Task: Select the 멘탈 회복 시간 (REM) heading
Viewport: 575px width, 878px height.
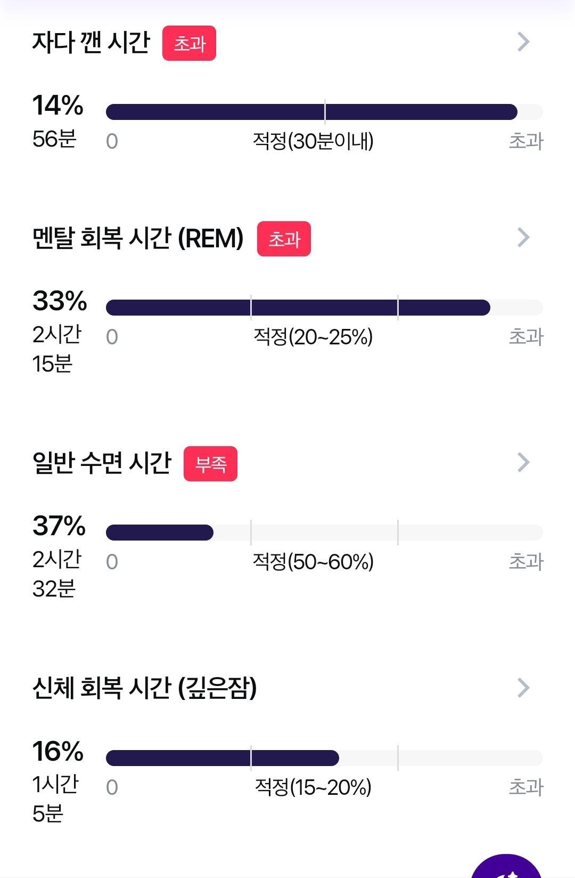Action: point(138,238)
